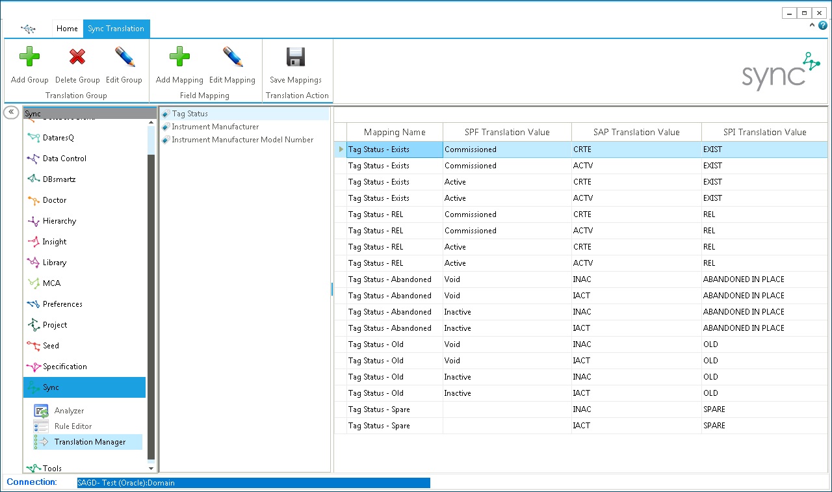Click the row selector arrow of first row
Screen dimensions: 832x492
[x=341, y=149]
